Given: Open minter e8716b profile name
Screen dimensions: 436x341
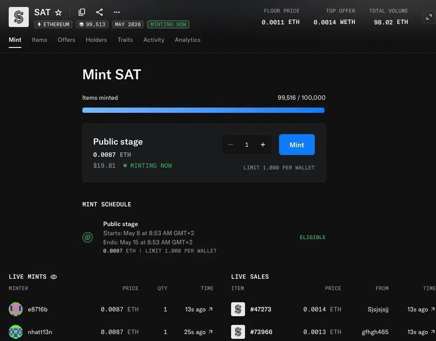Looking at the screenshot, I should tap(37, 309).
